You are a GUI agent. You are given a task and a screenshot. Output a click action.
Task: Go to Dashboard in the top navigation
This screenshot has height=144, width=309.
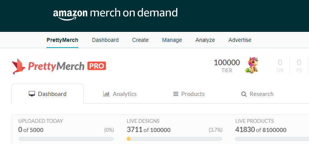(105, 40)
